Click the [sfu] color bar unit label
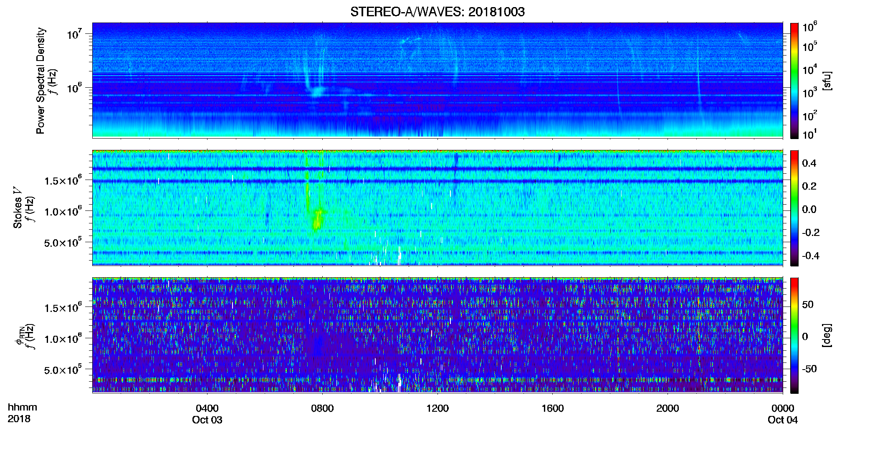875x451 pixels. pos(827,81)
